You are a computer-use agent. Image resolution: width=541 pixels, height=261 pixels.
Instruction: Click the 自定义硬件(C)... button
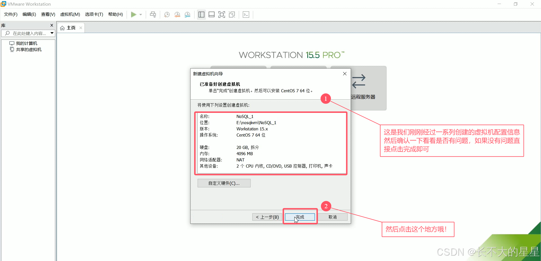pyautogui.click(x=224, y=183)
